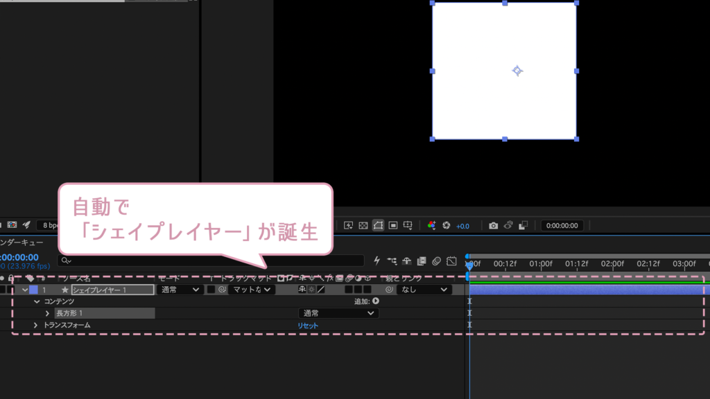Click the blue label color of layer 1
The height and width of the screenshot is (399, 710).
click(x=33, y=290)
